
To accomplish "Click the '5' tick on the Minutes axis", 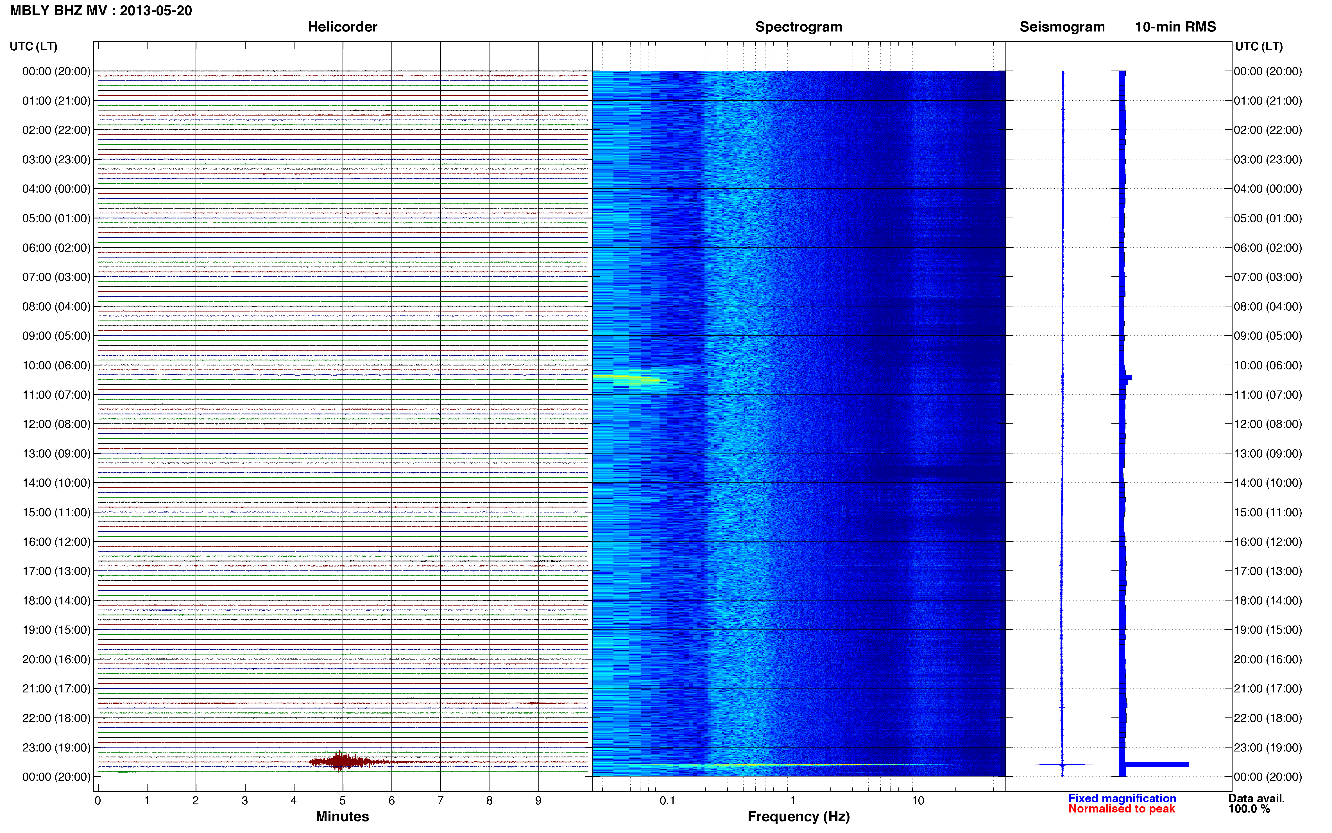I will coord(343,801).
